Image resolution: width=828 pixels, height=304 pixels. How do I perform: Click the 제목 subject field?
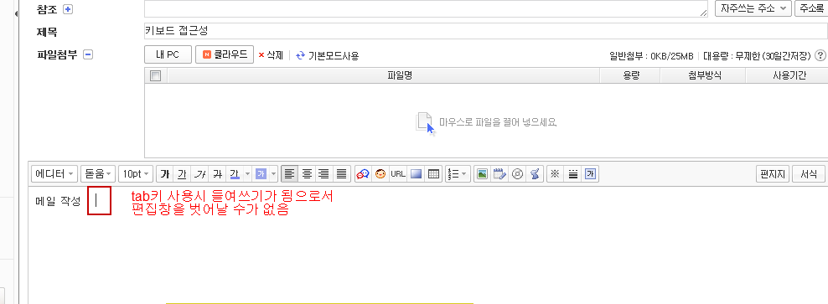click(486, 31)
